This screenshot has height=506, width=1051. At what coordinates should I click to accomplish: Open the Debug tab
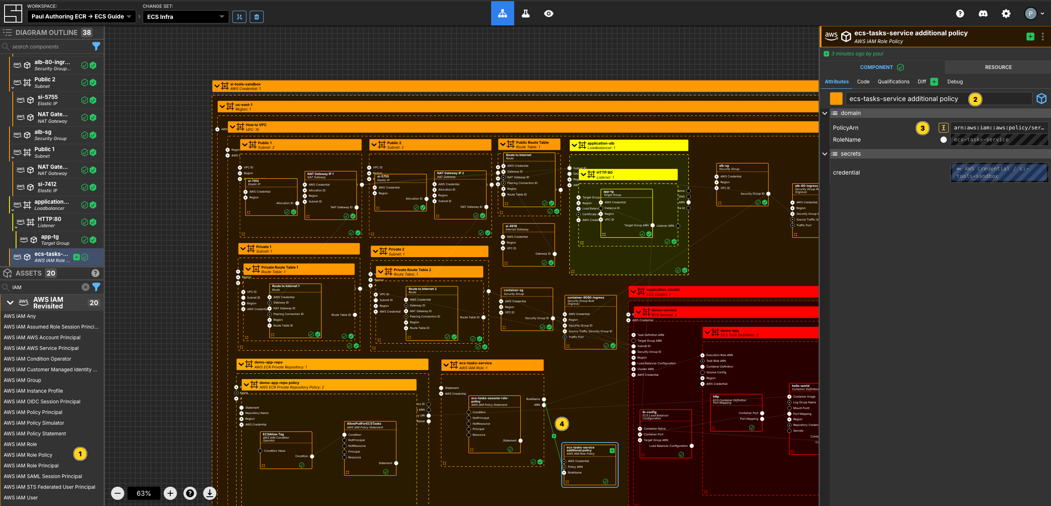[955, 82]
